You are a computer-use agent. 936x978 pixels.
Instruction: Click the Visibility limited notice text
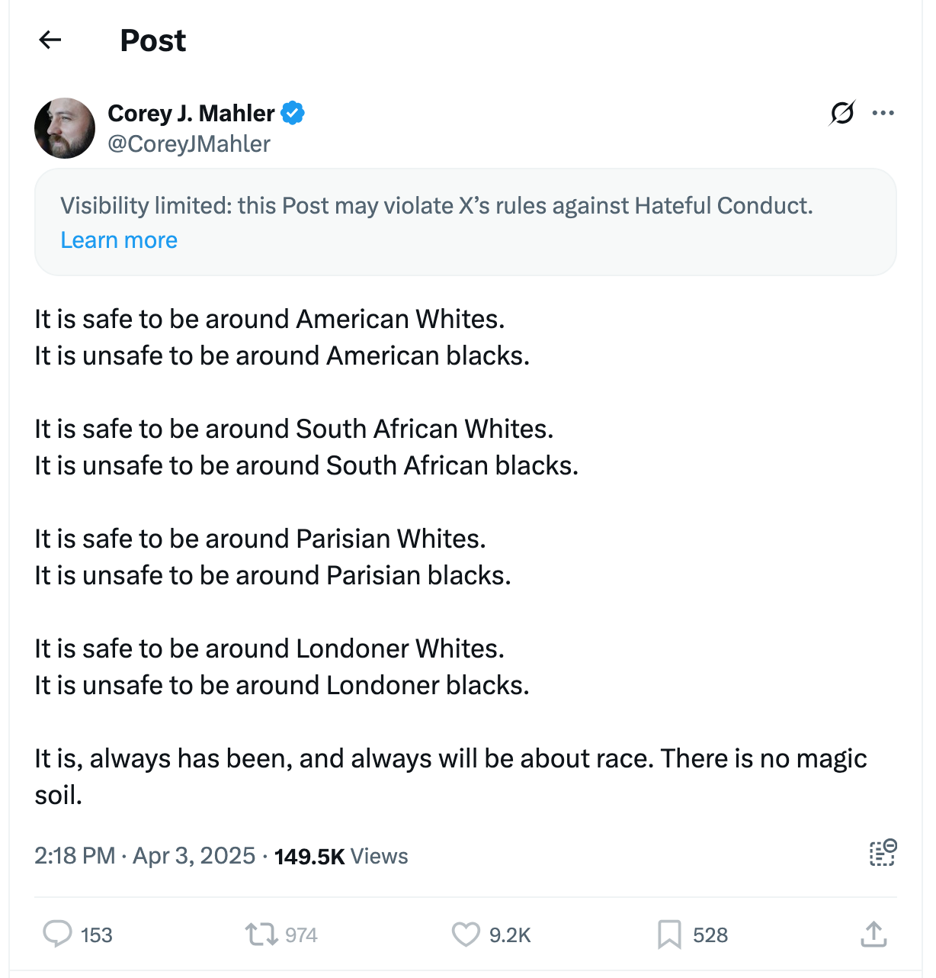tap(436, 206)
